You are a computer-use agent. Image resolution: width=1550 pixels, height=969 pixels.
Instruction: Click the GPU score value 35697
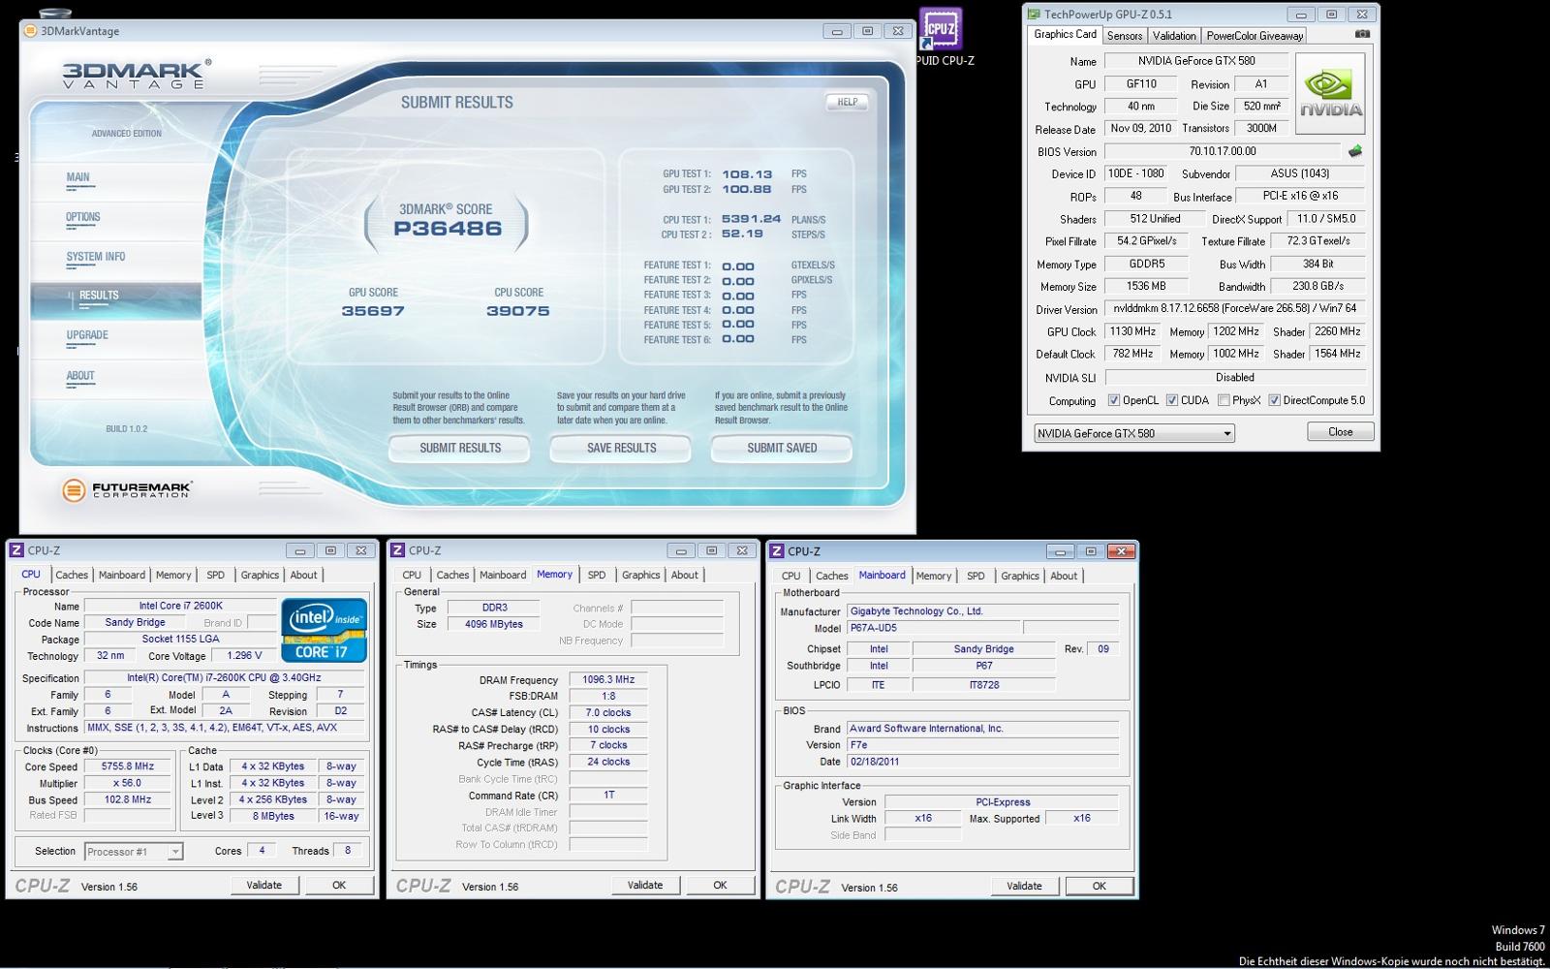point(373,311)
